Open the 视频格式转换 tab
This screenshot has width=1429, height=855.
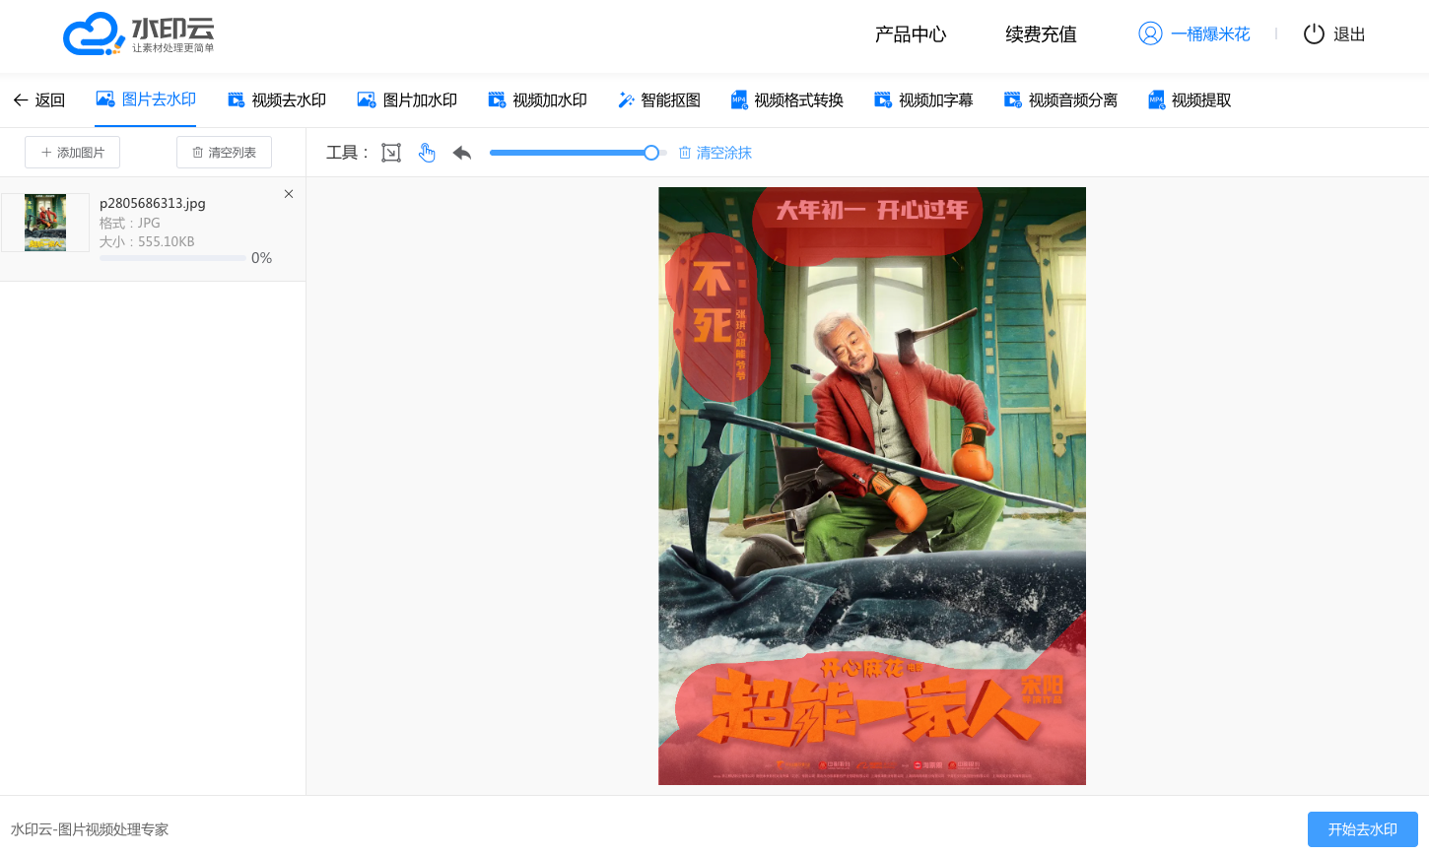[787, 100]
